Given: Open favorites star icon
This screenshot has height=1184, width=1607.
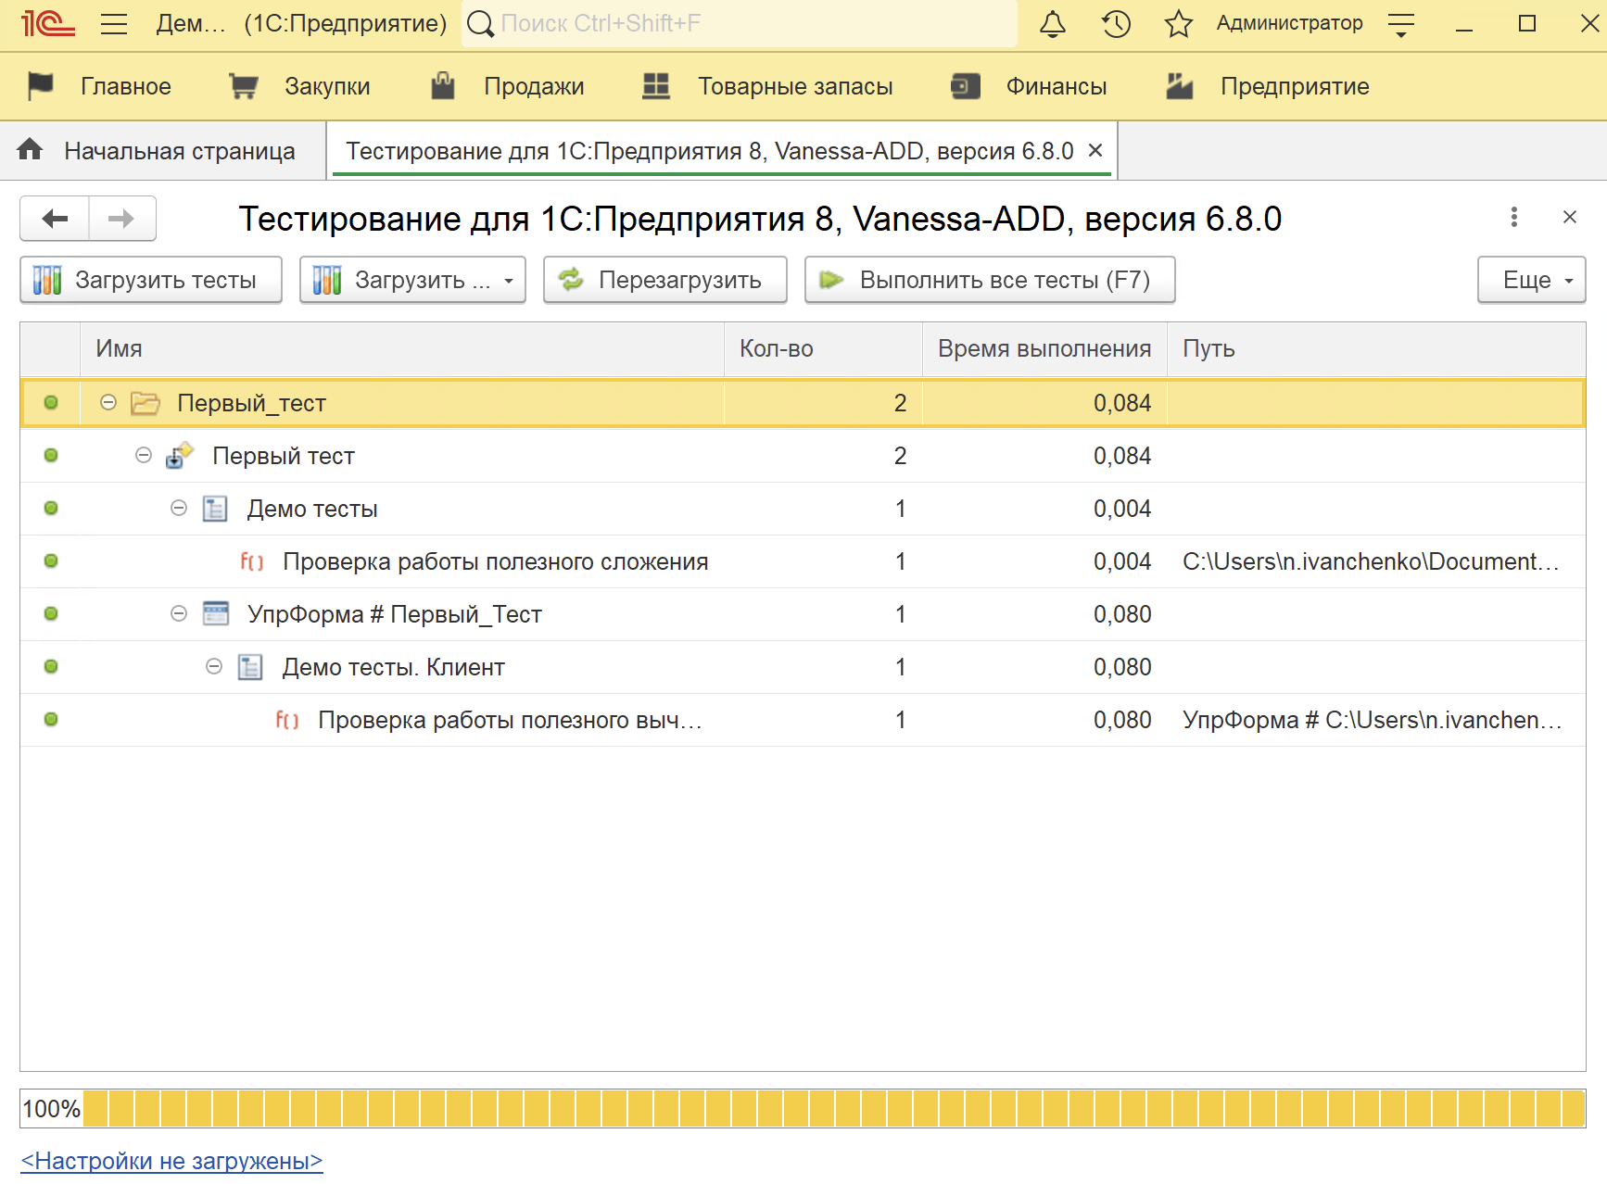Looking at the screenshot, I should [x=1178, y=23].
